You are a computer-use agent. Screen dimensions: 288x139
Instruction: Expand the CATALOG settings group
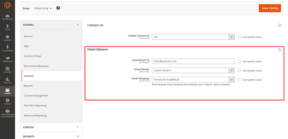pyautogui.click(x=51, y=127)
